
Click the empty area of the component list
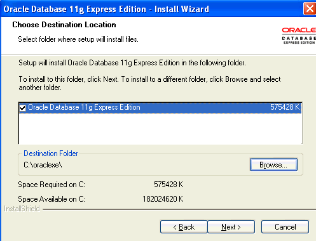coord(160,129)
